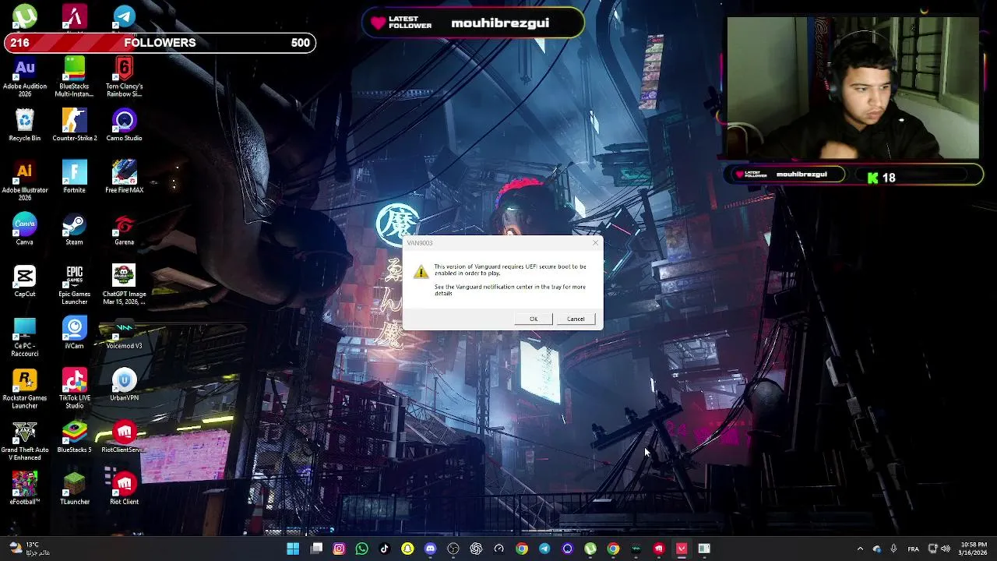The image size is (997, 561).
Task: Open the Windows Start menu
Action: pyautogui.click(x=293, y=549)
